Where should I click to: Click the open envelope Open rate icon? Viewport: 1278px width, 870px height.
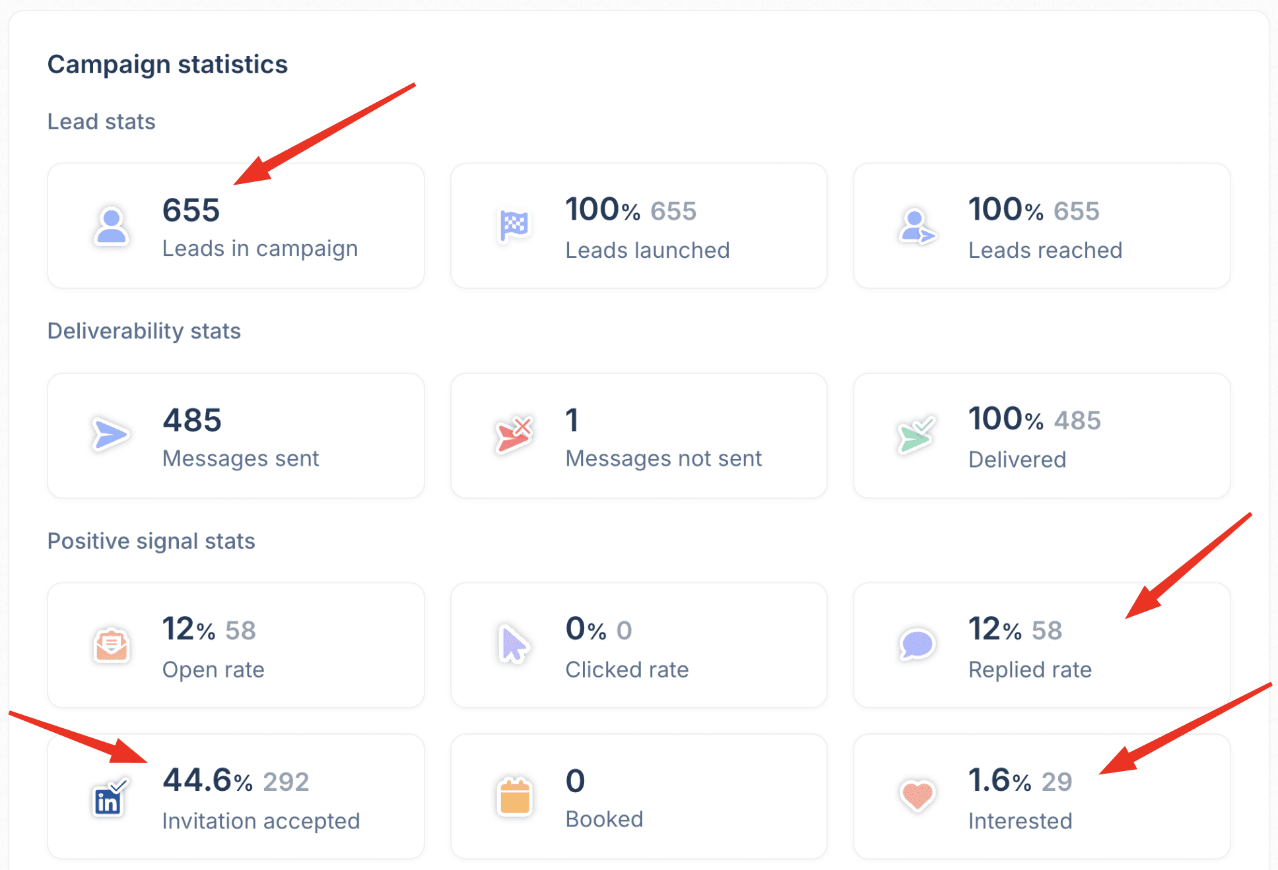pyautogui.click(x=111, y=644)
